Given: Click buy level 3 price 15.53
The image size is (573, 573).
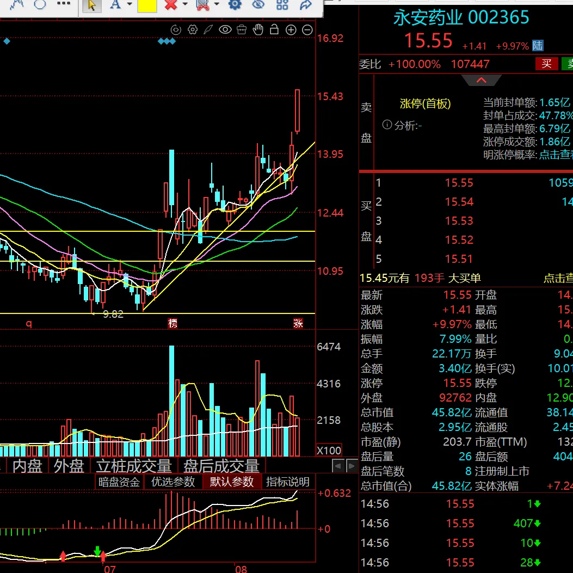Looking at the screenshot, I should point(459,221).
